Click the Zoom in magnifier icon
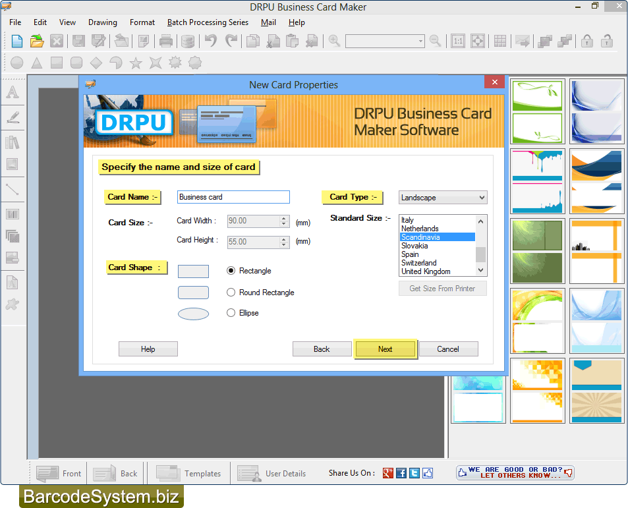The width and height of the screenshot is (628, 508). pyautogui.click(x=334, y=40)
